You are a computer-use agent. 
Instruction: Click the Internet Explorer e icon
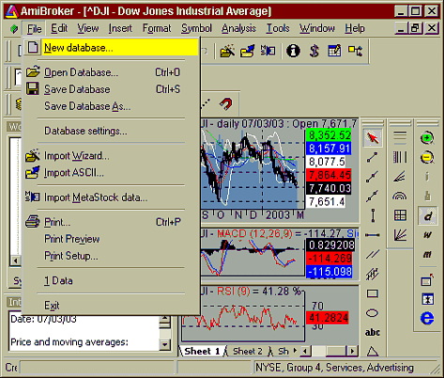click(427, 319)
